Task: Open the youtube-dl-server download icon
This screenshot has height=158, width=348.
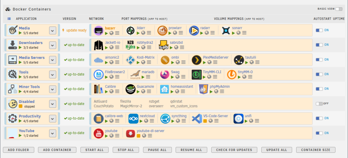Action: point(130,133)
